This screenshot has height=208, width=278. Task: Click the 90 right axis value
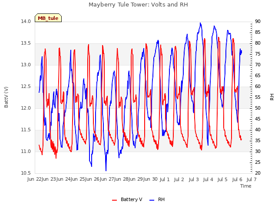point(258,21)
